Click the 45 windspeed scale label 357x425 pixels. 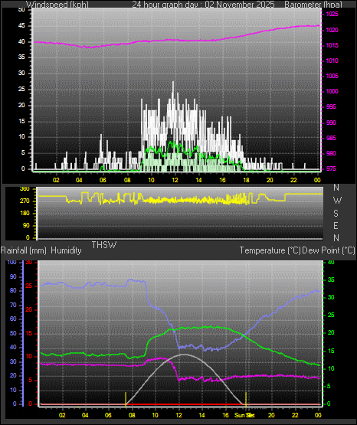point(21,26)
